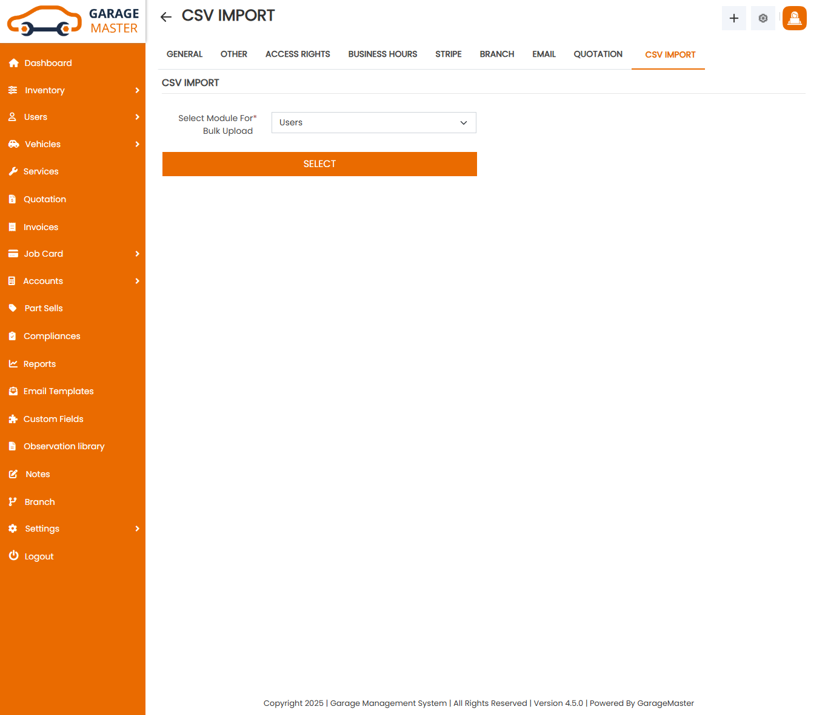The width and height of the screenshot is (828, 715).
Task: Open the Reports chart icon
Action: click(x=13, y=363)
